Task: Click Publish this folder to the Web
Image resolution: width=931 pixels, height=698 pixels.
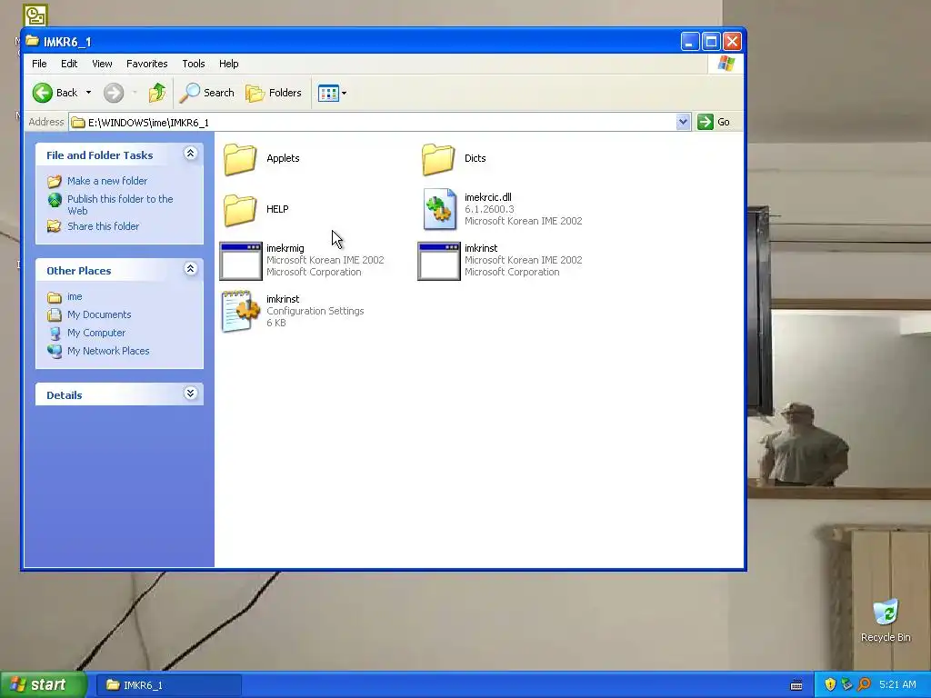Action: (x=120, y=204)
